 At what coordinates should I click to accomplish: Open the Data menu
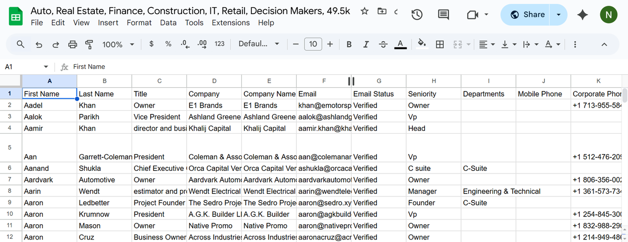tap(169, 22)
